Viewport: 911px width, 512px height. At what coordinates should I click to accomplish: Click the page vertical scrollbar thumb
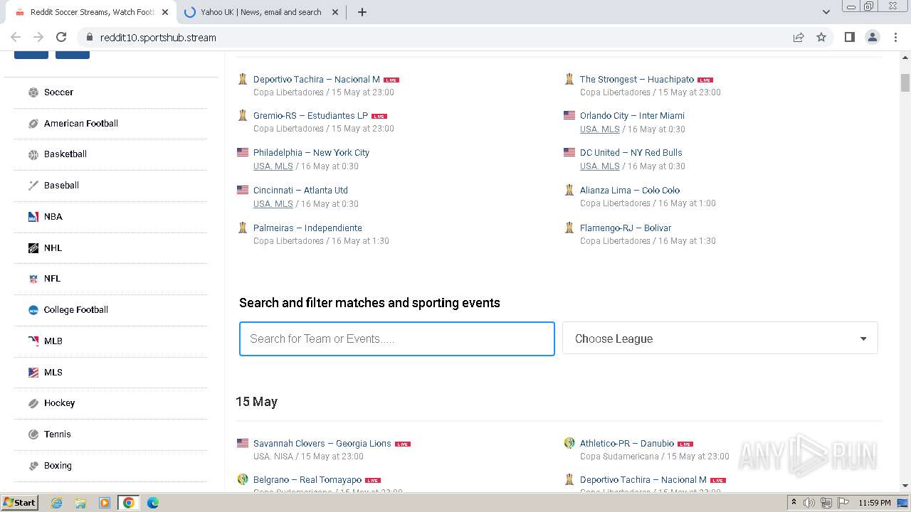(905, 82)
